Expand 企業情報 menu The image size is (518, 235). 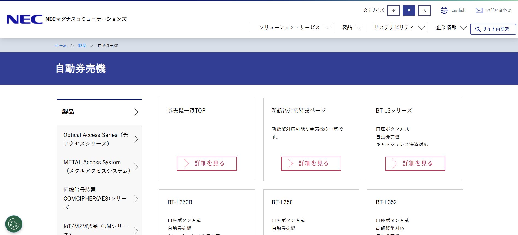point(446,28)
